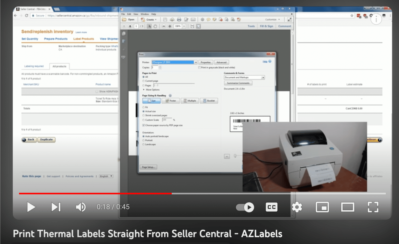This screenshot has height=244, width=399.
Task: Click the Page Setup button
Action: tap(149, 167)
